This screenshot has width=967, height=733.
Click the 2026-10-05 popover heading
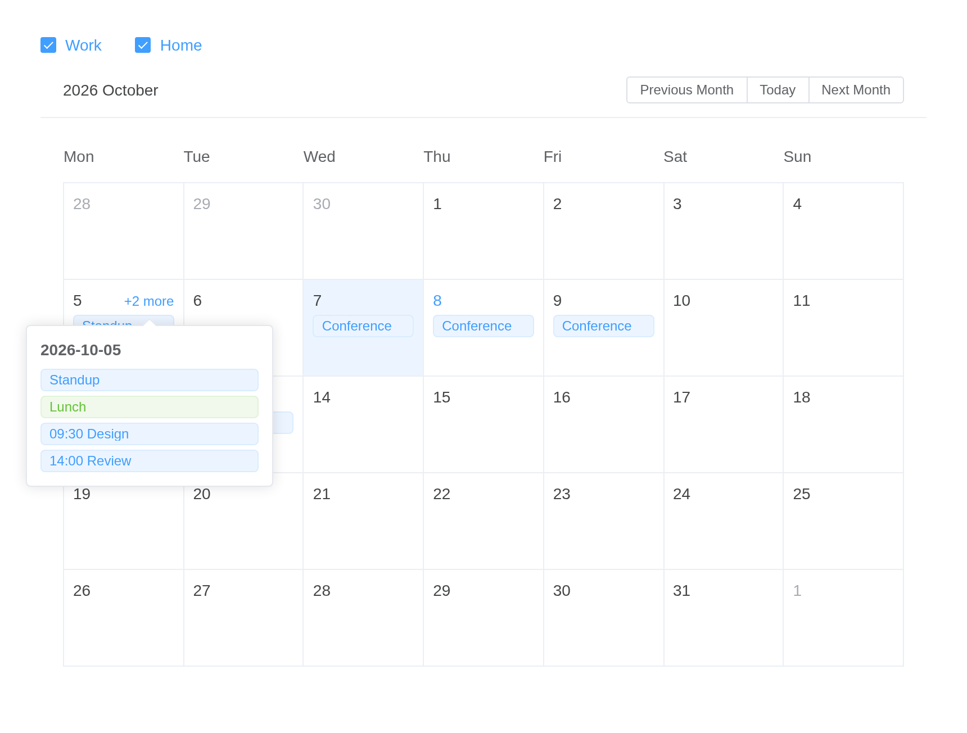pos(81,350)
